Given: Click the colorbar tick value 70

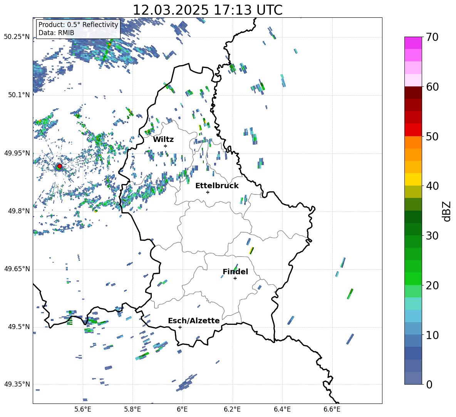Looking at the screenshot, I should [x=432, y=37].
